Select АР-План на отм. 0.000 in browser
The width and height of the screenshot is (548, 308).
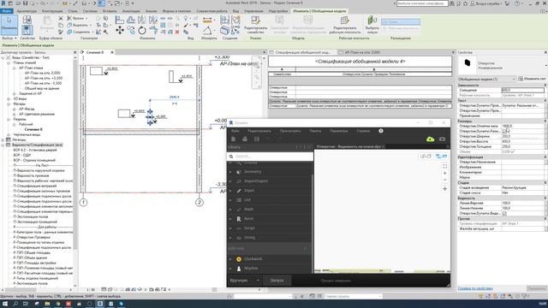tap(42, 73)
